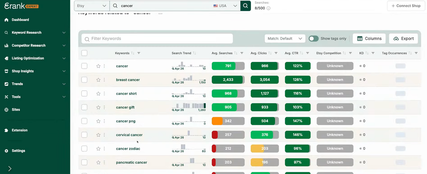Image resolution: width=427 pixels, height=174 pixels.
Task: Tick the select-all header checkbox
Action: (84, 53)
